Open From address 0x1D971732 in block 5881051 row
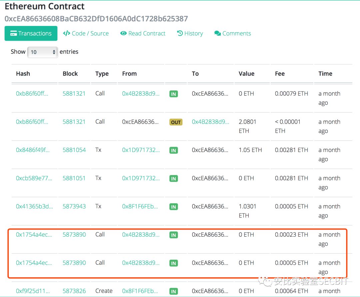360x297 pixels. pos(141,178)
